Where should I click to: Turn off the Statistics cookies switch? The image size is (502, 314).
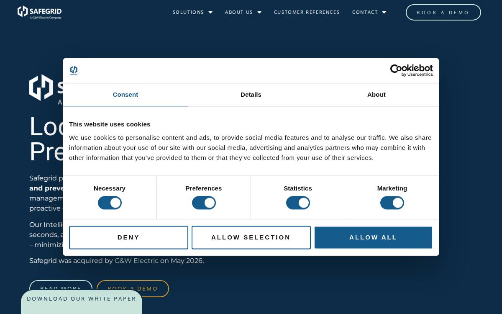pyautogui.click(x=298, y=203)
